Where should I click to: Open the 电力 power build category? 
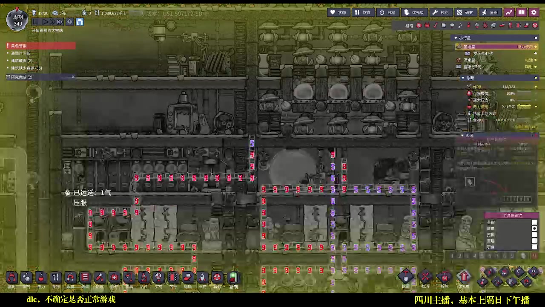pos(41,278)
